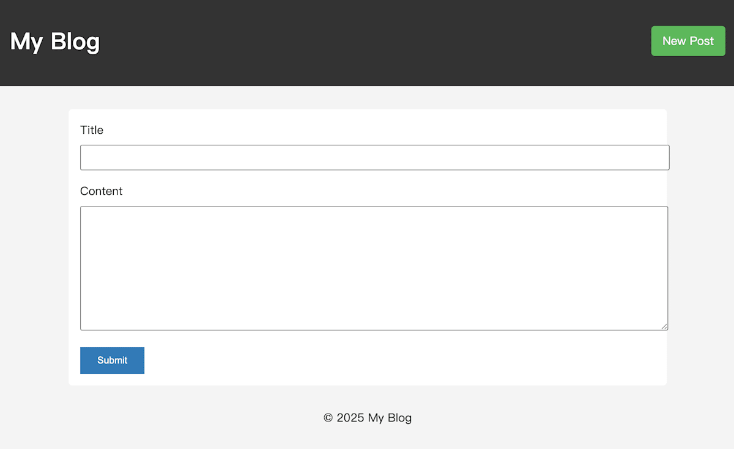Click the Content label above the textarea
This screenshot has width=734, height=449.
point(101,191)
